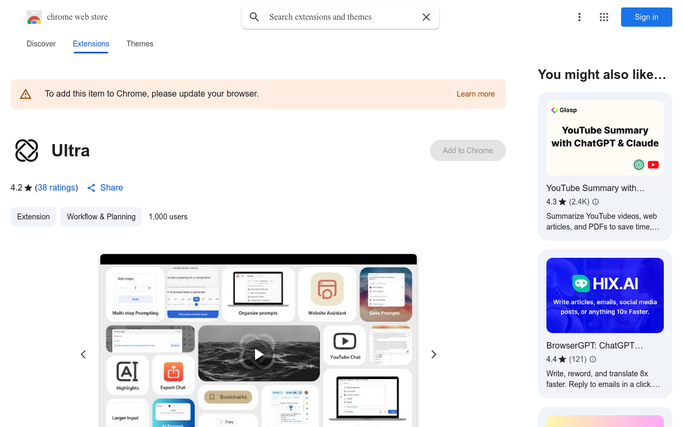This screenshot has width=683, height=427.
Task: Show the next screenshot with right arrow
Action: click(x=434, y=354)
